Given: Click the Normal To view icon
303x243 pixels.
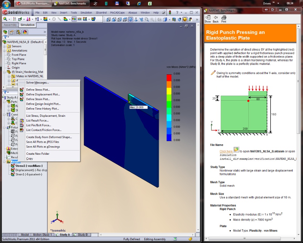Looking at the screenshot, I should 136,19.
